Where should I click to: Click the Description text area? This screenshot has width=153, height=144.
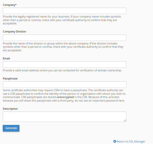(x=65, y=117)
